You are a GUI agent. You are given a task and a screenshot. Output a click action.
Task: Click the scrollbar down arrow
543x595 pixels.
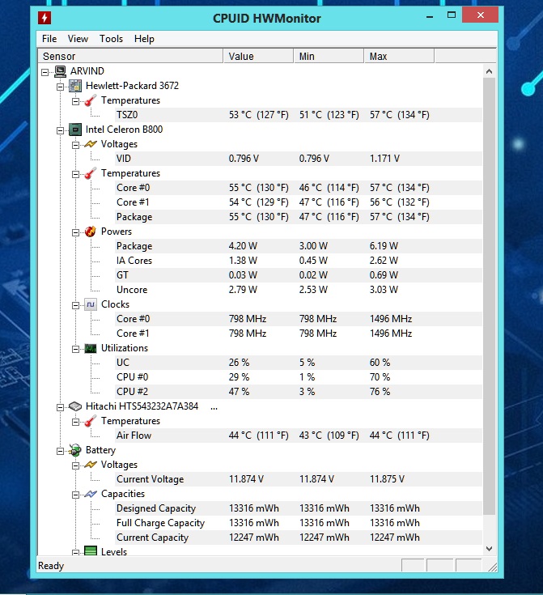(x=489, y=548)
